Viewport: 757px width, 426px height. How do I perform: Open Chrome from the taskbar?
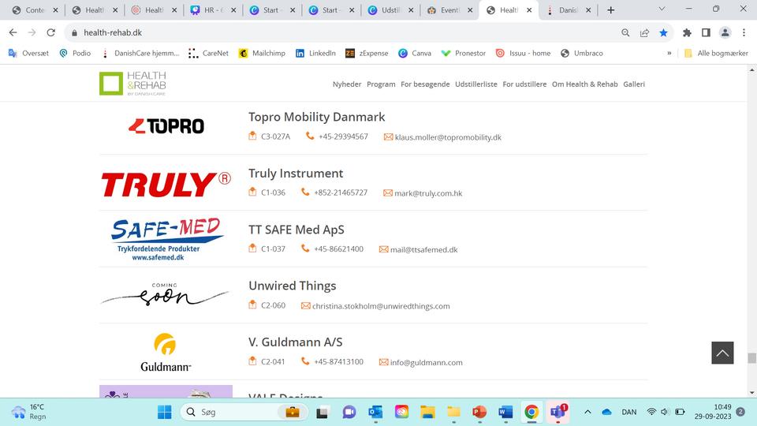click(531, 412)
